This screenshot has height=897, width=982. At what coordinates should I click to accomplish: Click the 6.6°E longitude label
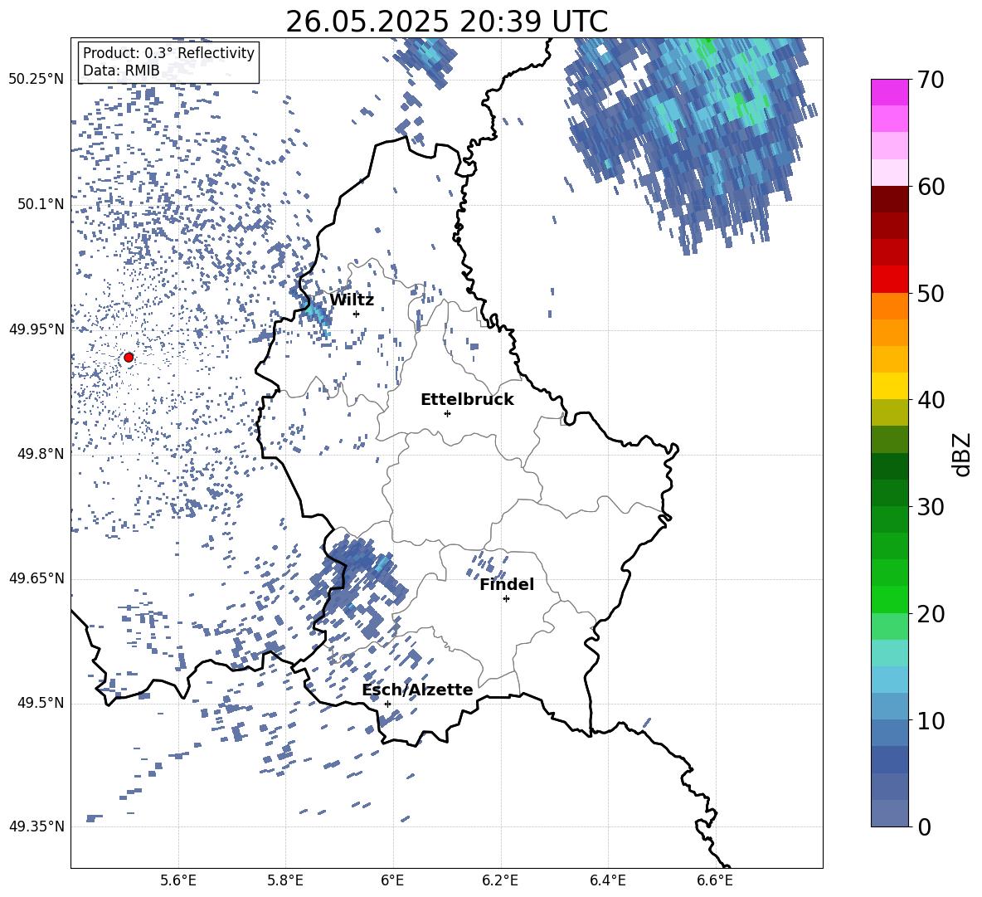click(x=715, y=880)
